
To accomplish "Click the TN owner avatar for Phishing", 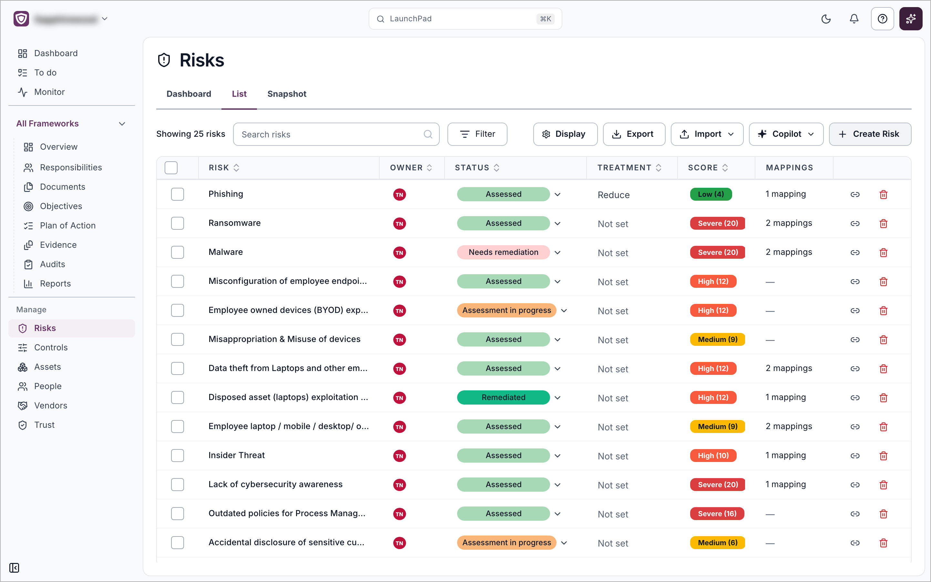I will coord(399,195).
